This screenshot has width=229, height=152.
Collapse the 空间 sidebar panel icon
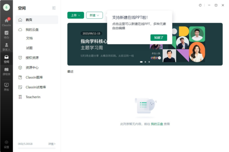(x=54, y=8)
